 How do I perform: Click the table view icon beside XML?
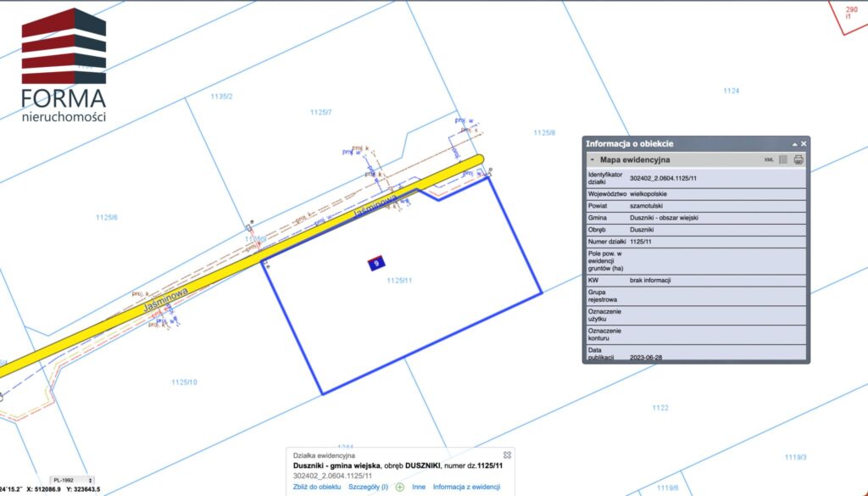pyautogui.click(x=783, y=159)
